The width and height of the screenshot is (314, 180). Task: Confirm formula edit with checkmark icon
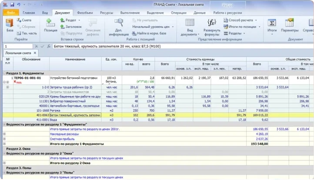(42, 46)
